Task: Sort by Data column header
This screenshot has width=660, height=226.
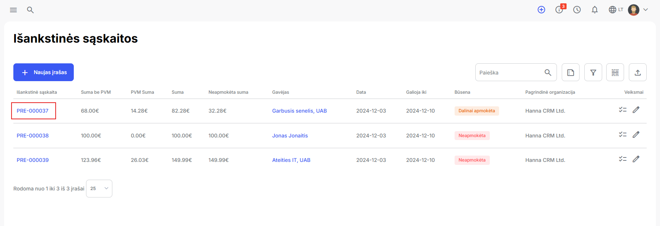Action: pos(361,92)
